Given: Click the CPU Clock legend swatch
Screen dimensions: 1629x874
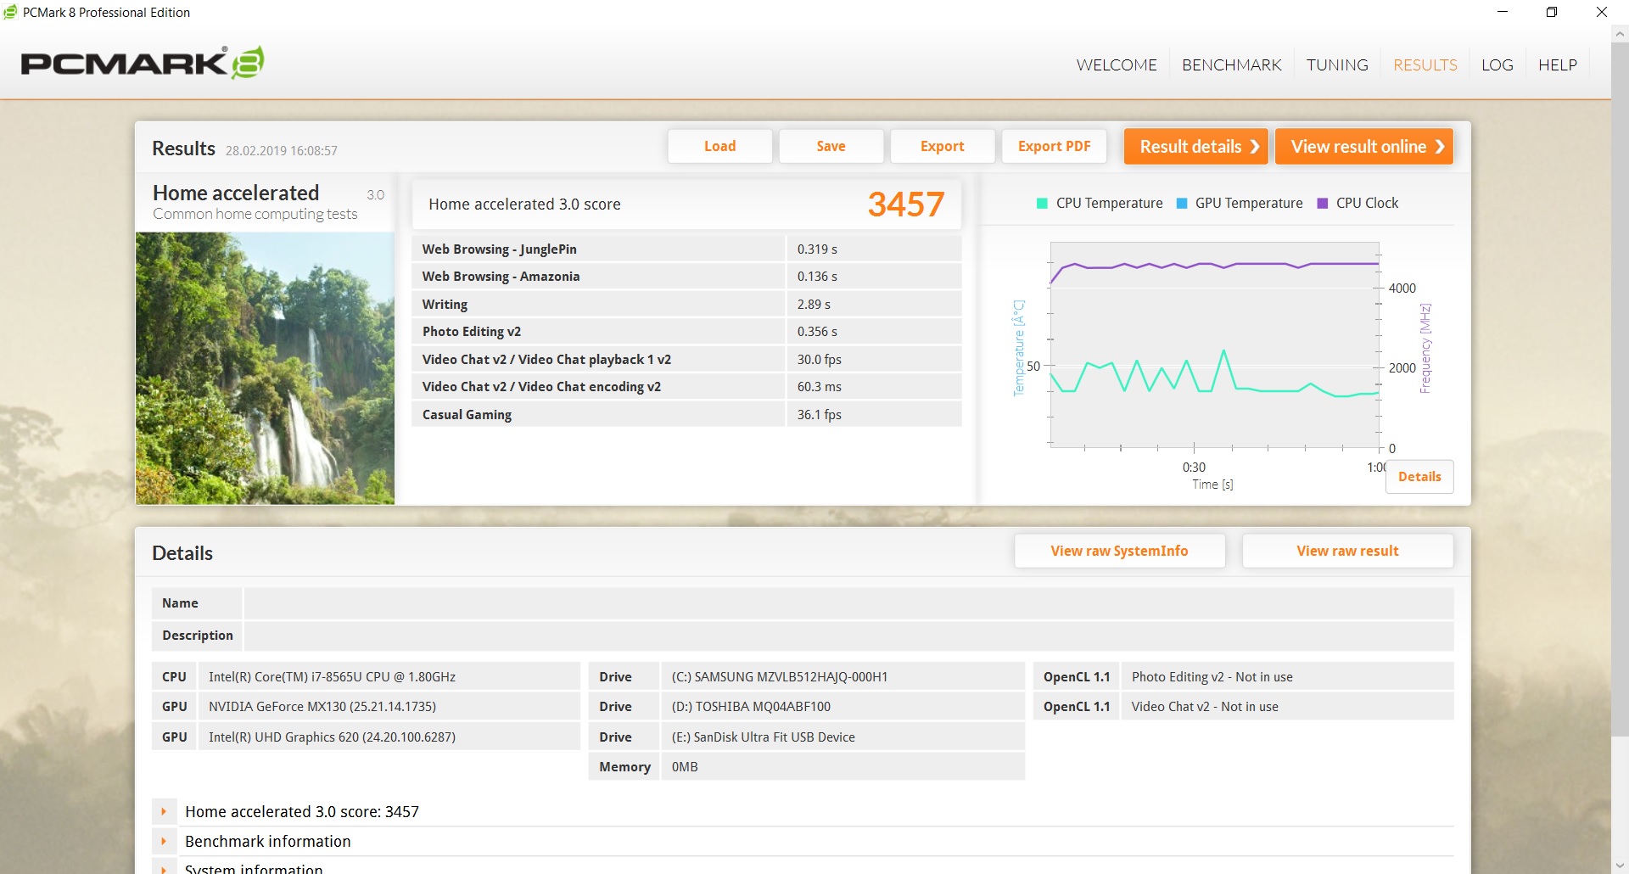Looking at the screenshot, I should coord(1322,204).
